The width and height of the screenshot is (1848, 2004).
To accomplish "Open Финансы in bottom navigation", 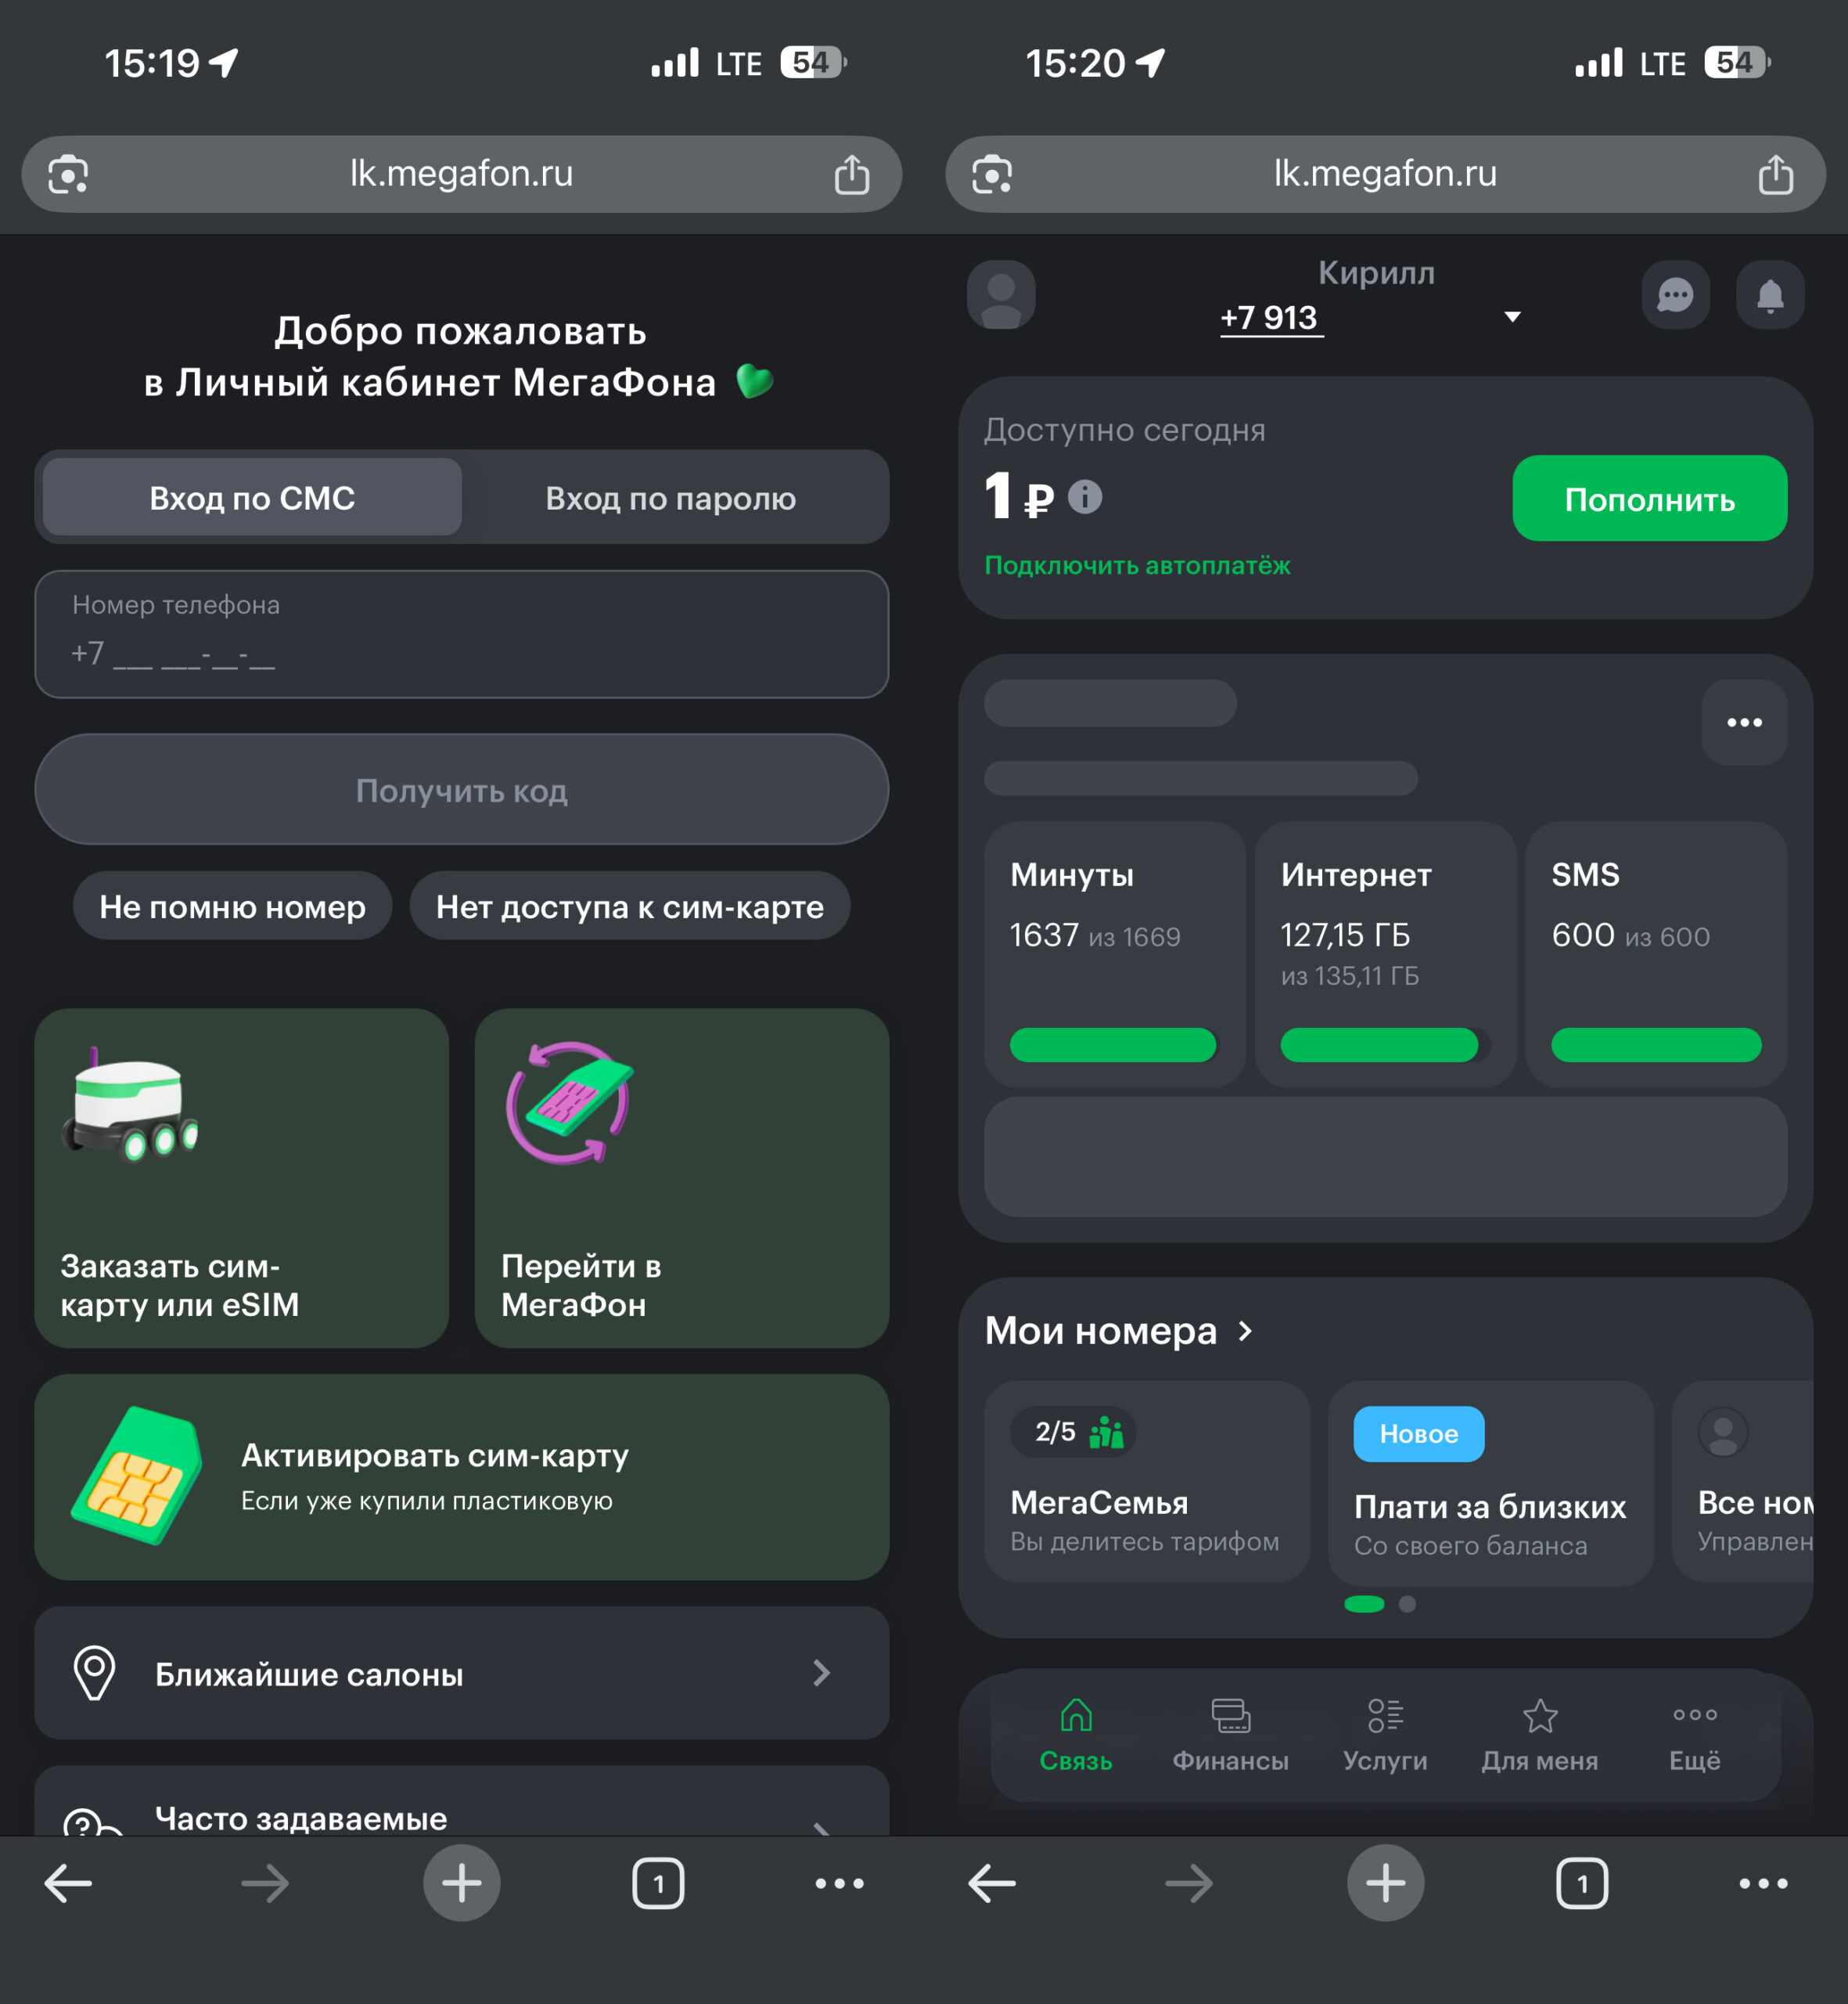I will [1230, 1735].
